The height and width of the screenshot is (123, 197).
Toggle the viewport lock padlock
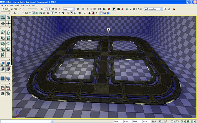click(x=68, y=13)
